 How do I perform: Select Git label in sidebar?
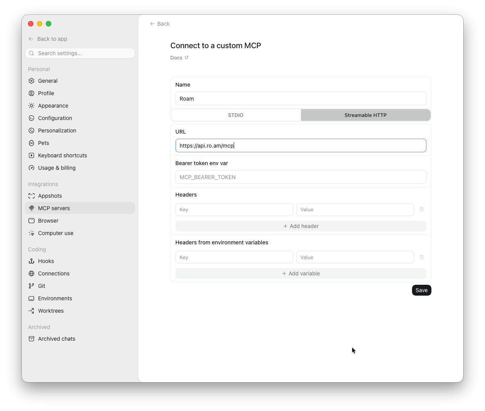pos(42,286)
